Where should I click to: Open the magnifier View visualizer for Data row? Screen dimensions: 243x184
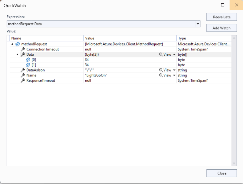coord(165,54)
